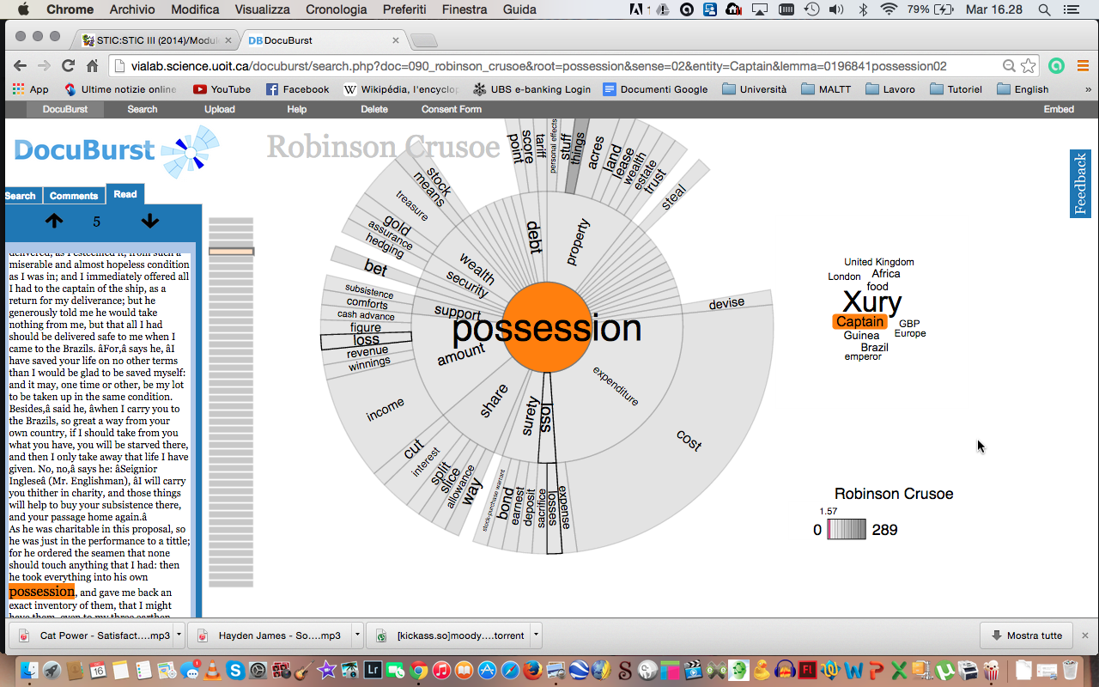Click the down arrow in the Read panel

coord(150,221)
